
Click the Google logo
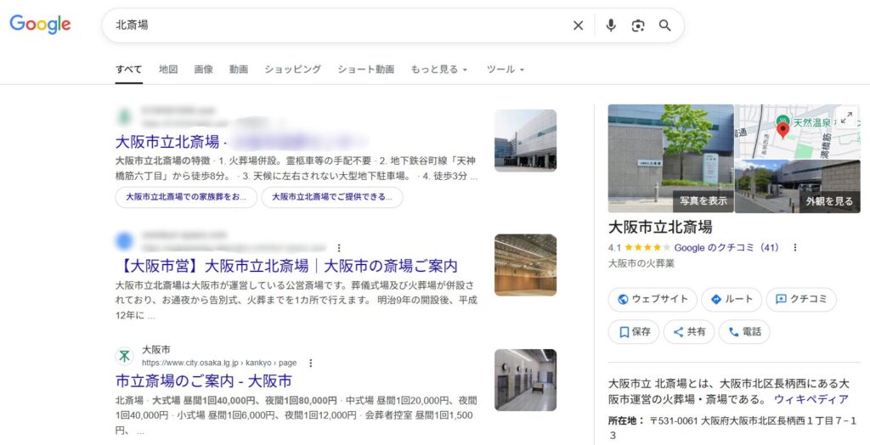(x=40, y=24)
